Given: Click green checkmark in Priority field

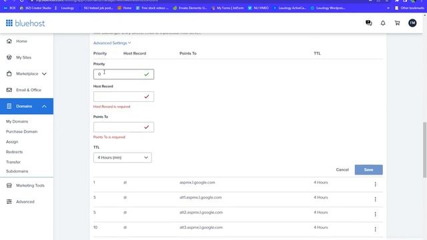Looking at the screenshot, I should click(x=147, y=74).
